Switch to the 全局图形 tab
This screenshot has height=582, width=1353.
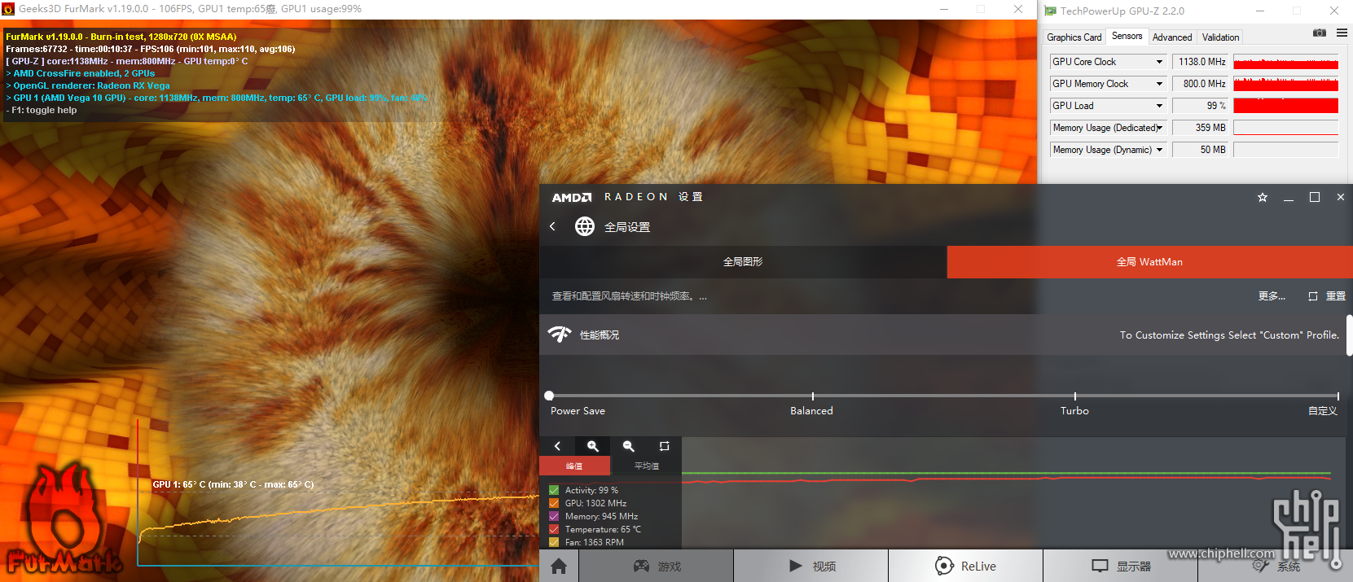pyautogui.click(x=743, y=262)
